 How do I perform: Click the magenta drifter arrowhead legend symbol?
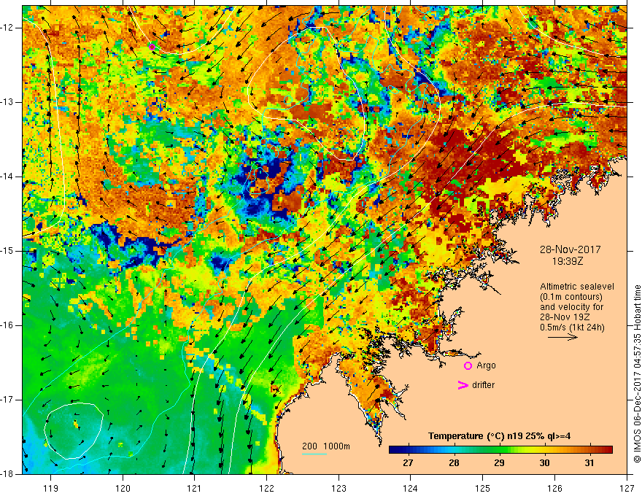(463, 385)
